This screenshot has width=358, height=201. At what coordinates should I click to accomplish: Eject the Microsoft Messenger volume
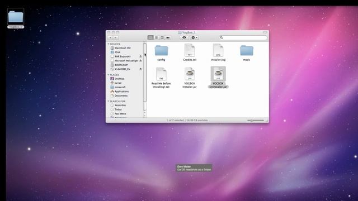click(x=140, y=61)
